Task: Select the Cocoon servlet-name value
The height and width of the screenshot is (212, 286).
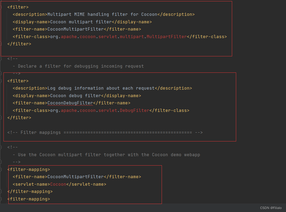Action: [x=58, y=184]
